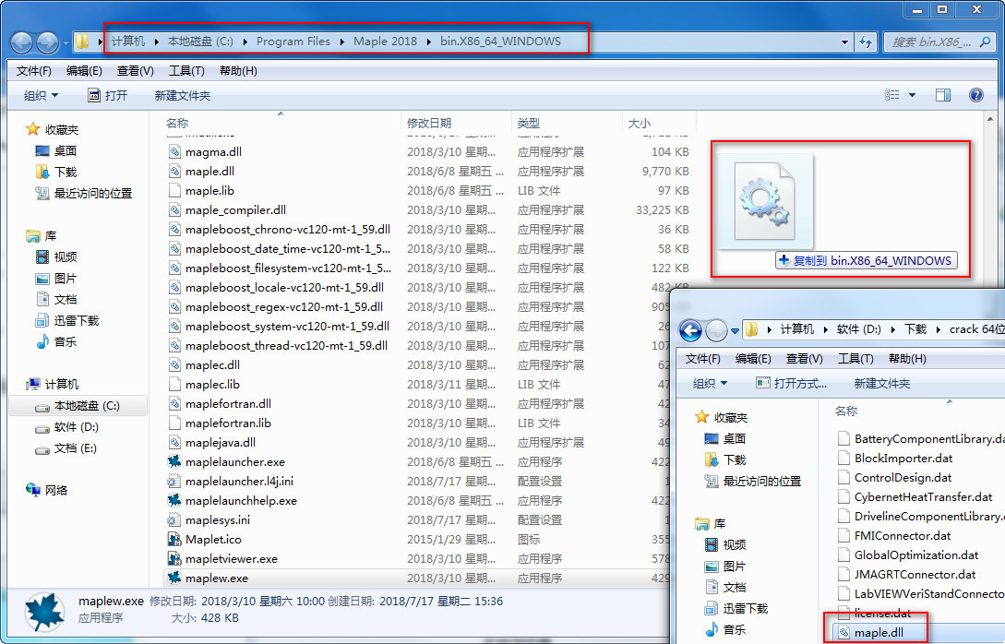The height and width of the screenshot is (644, 1005).
Task: Select maplejava.dll file name
Action: 221,442
